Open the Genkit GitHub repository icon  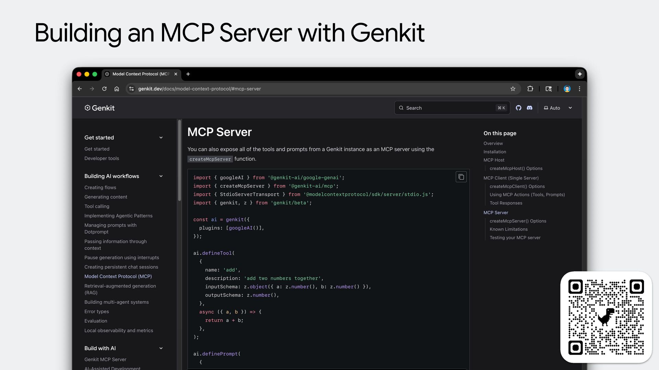tap(518, 108)
